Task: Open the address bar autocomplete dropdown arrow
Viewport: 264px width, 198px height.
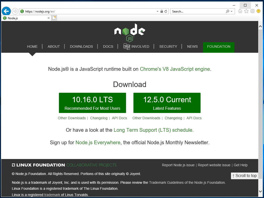Action: coord(157,11)
